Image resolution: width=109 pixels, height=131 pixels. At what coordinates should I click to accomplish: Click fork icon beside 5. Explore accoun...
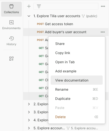click(68, 128)
